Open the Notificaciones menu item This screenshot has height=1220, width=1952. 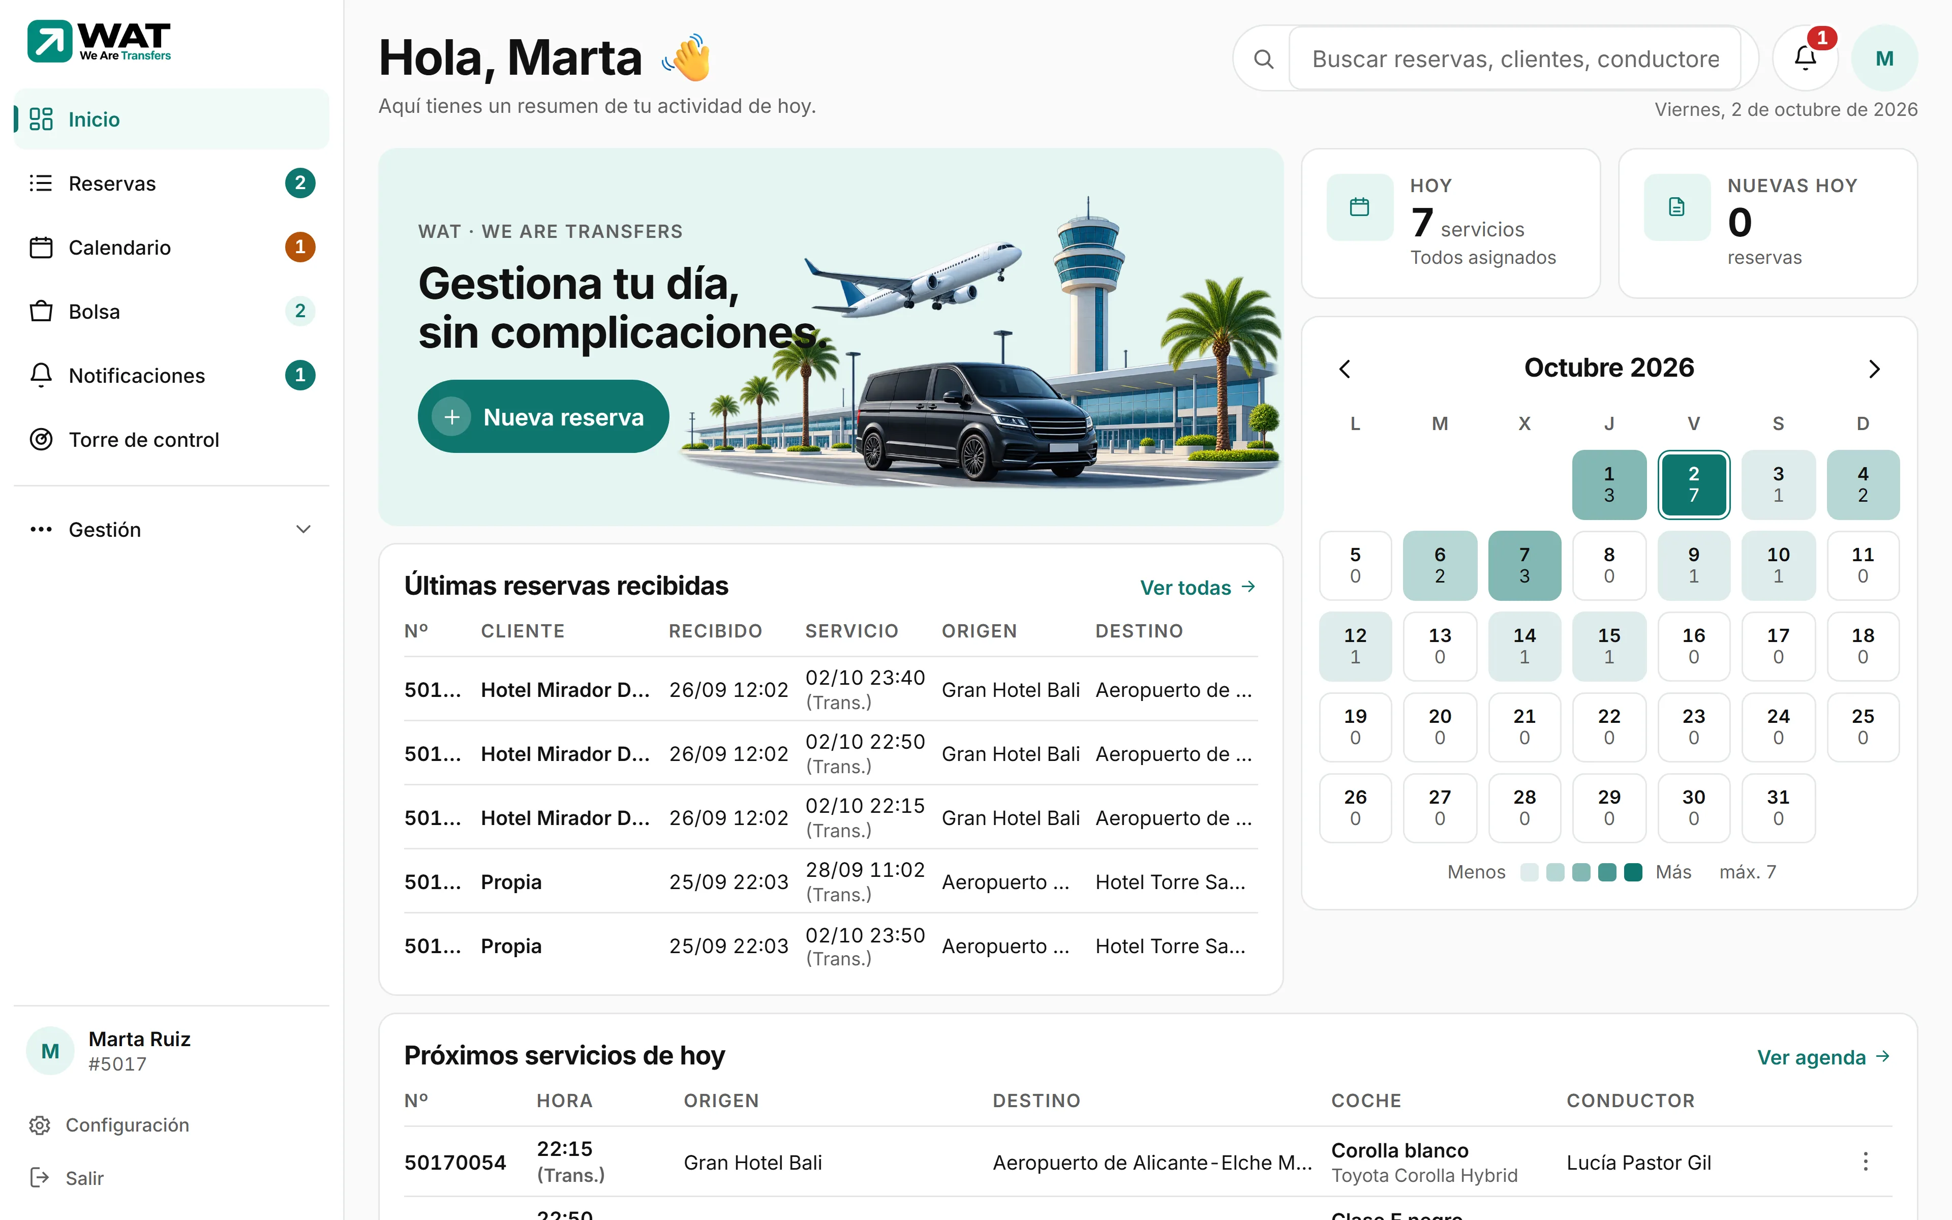172,375
